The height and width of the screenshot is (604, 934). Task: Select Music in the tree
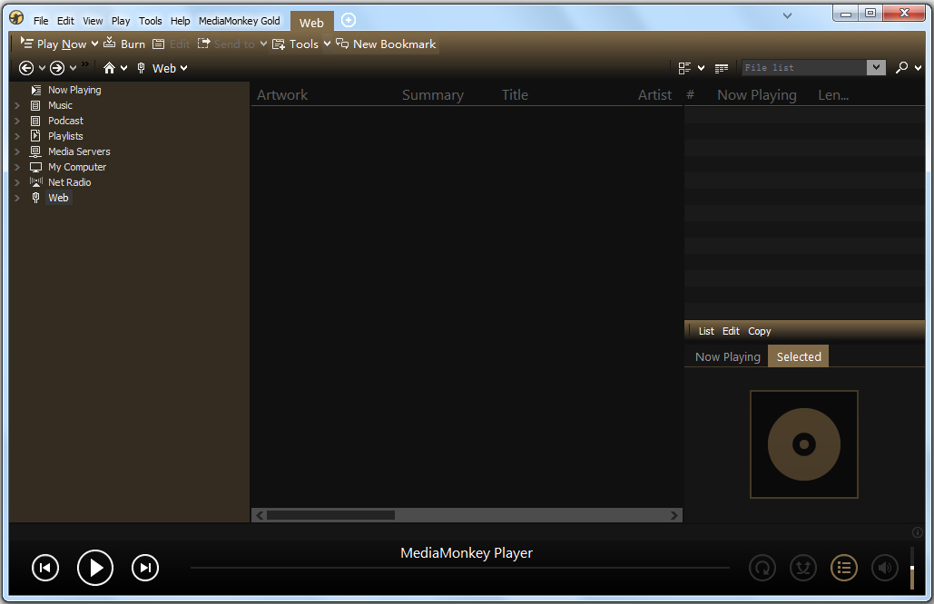60,105
